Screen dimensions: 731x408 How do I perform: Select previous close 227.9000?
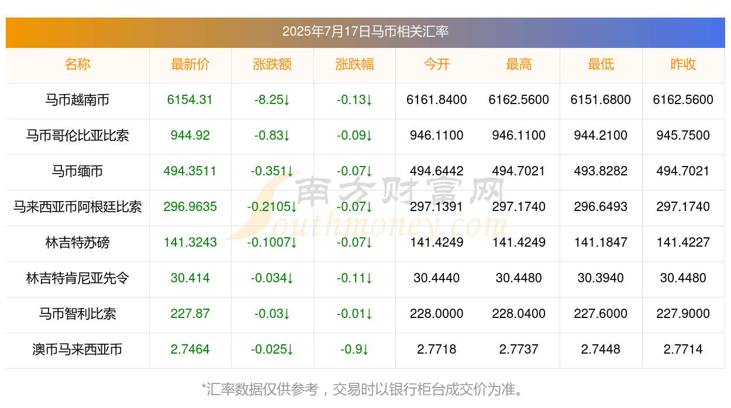683,314
